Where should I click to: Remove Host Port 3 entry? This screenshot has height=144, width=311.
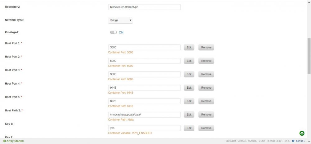tap(206, 74)
